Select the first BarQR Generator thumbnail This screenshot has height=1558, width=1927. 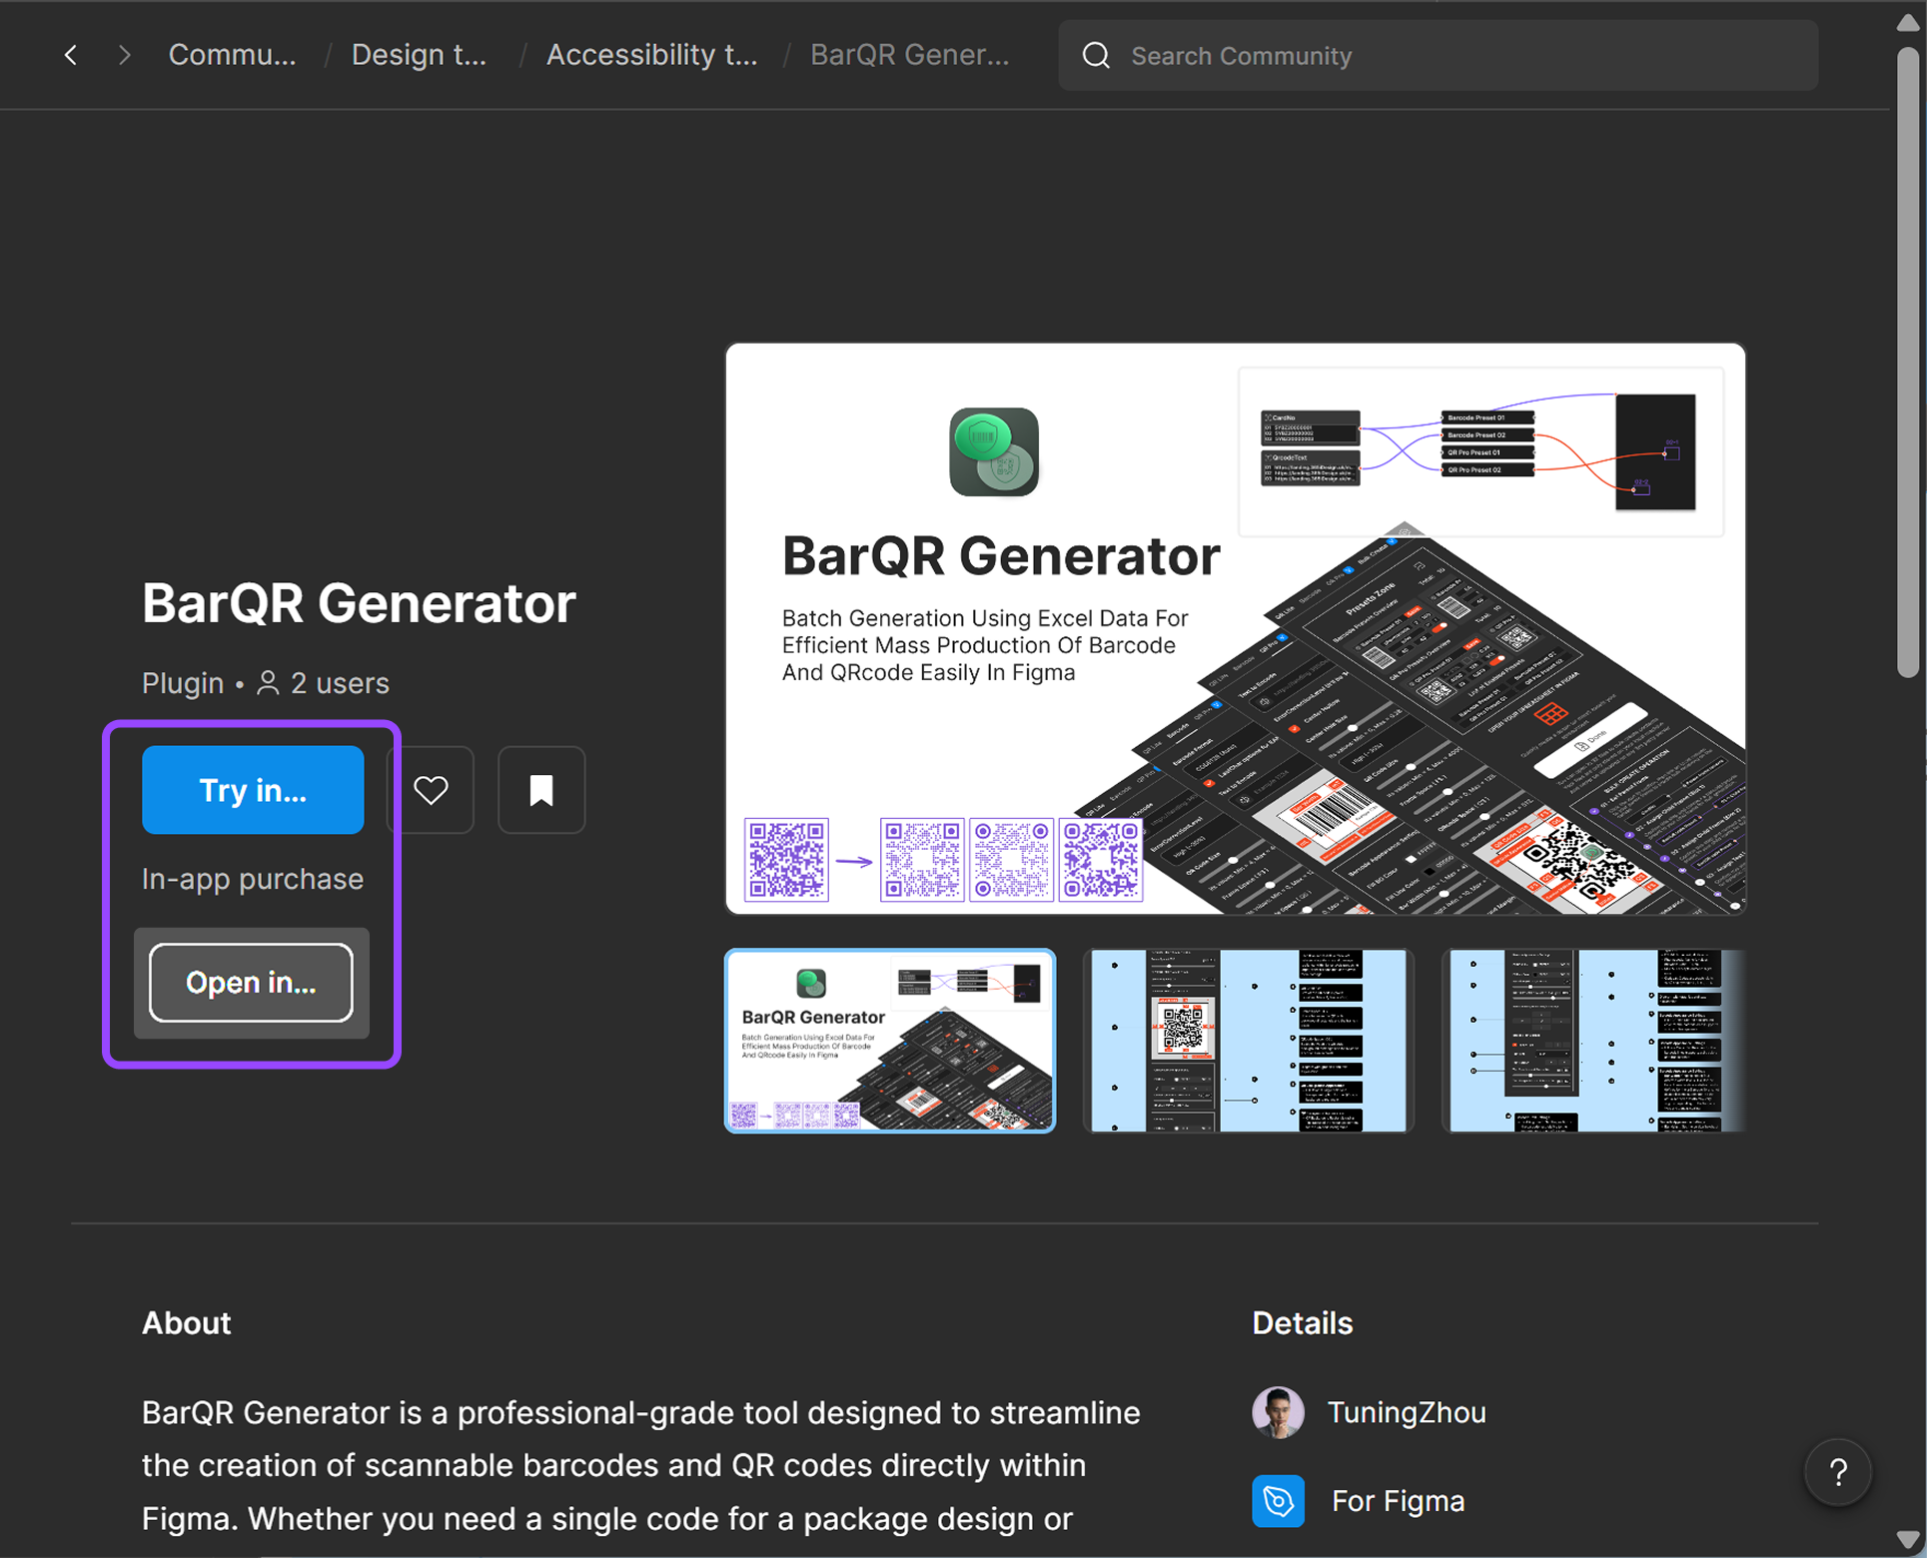[x=889, y=1040]
